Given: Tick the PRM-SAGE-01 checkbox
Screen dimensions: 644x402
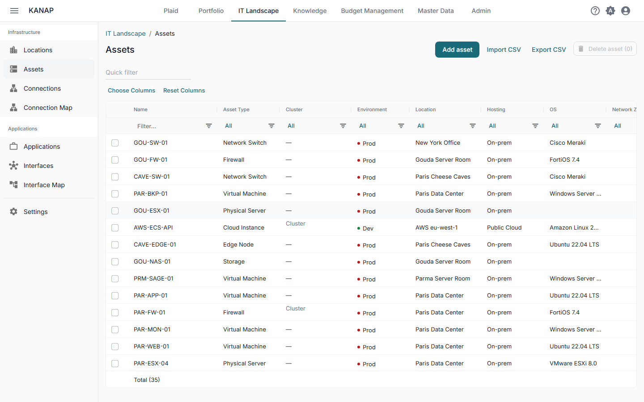Looking at the screenshot, I should pos(115,279).
